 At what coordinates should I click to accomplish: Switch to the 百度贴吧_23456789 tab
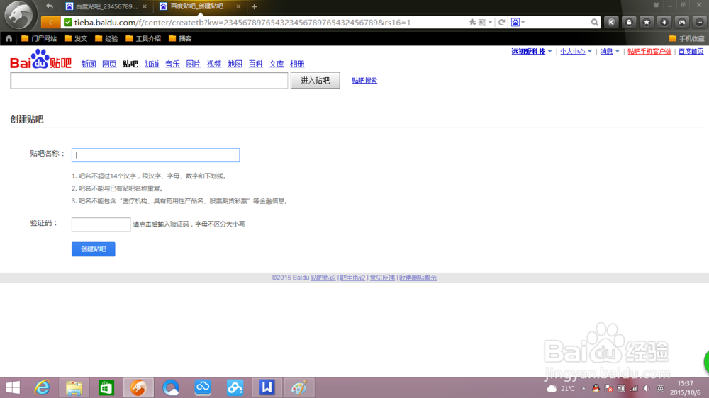coord(106,6)
